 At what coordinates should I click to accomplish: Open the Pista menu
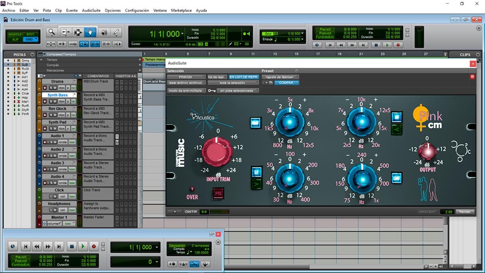(47, 11)
